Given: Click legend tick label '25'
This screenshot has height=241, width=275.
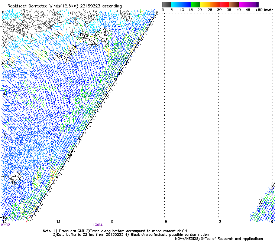Looking at the screenshot, I should point(210,10).
